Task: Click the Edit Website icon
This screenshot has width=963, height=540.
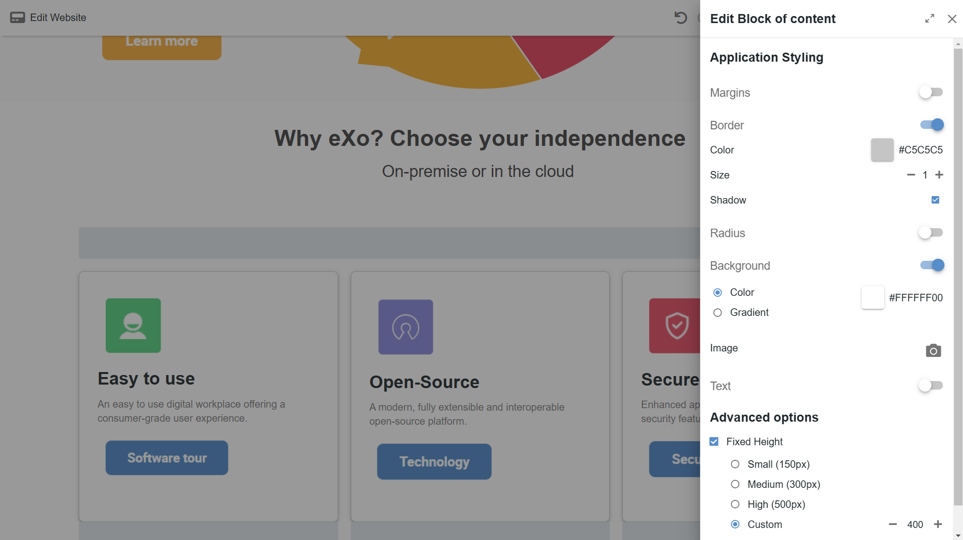Action: click(18, 18)
